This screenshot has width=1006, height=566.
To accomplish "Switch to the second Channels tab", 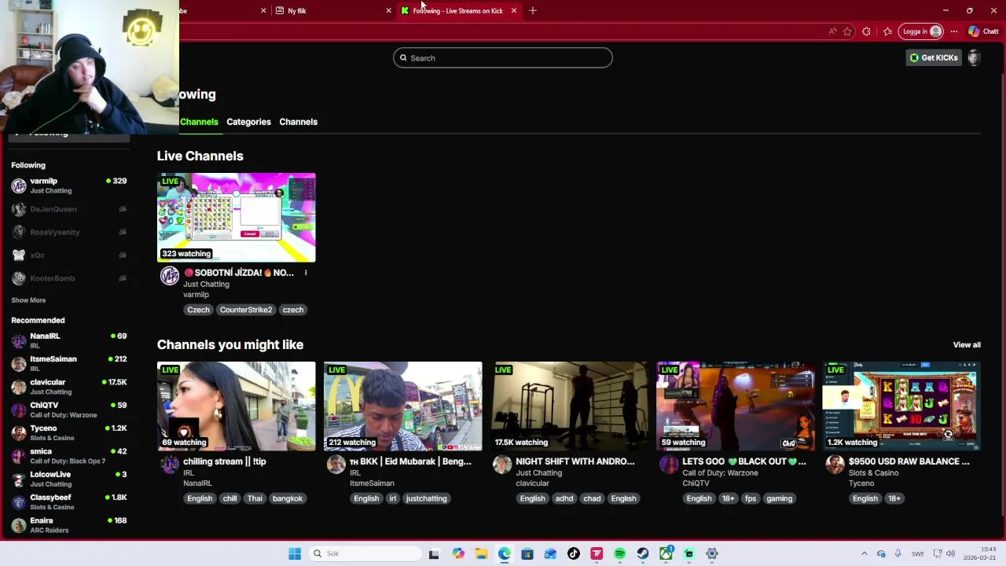I will click(x=298, y=122).
